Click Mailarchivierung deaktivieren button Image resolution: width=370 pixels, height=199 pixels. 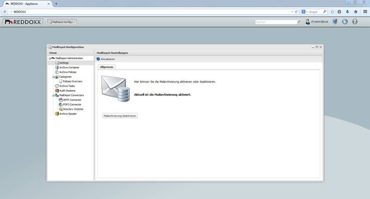(x=120, y=116)
